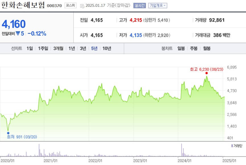Image resolution: width=246 pixels, height=165 pixels.
Task: Click the 저가 value 4,135
Action: (136, 35)
